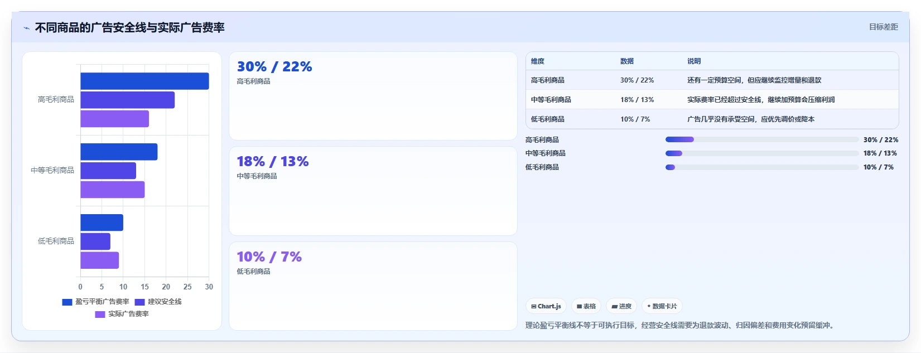The image size is (921, 353).
Task: Click the 18% / 13% value right of the progress bar
Action: 880,153
